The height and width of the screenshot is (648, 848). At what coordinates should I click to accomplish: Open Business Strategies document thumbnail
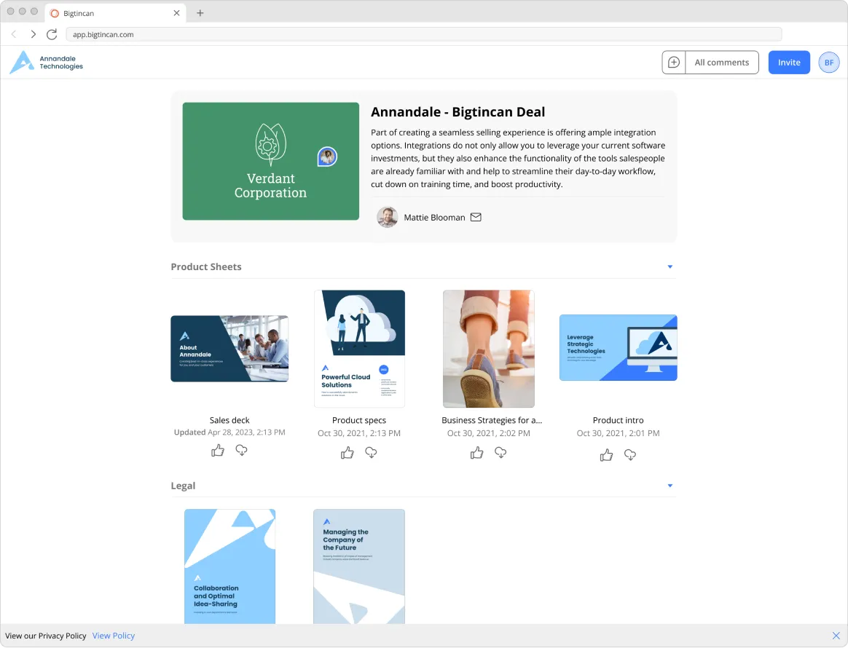click(x=489, y=349)
